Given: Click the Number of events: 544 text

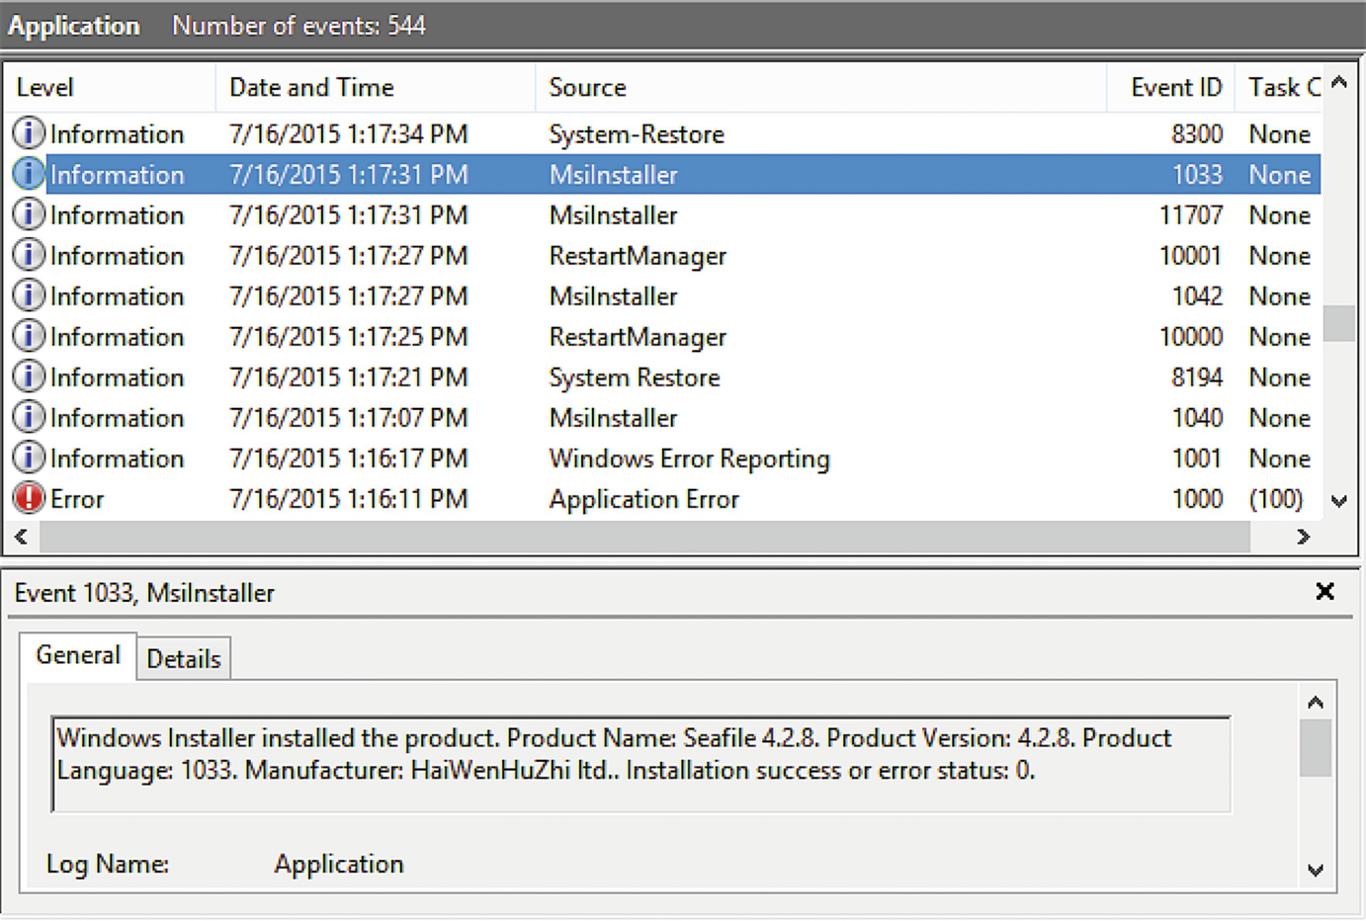Looking at the screenshot, I should [299, 26].
